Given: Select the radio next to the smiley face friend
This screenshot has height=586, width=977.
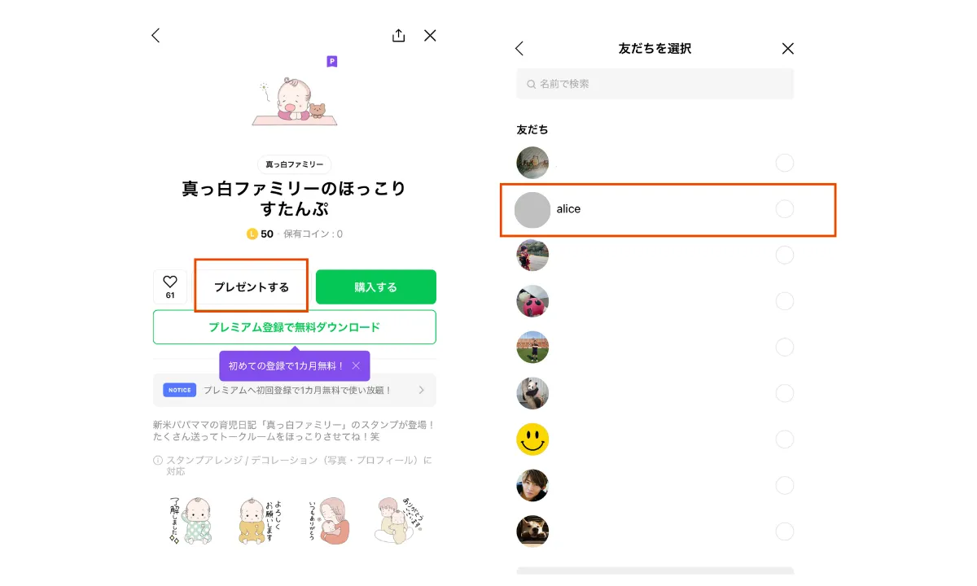Looking at the screenshot, I should point(785,439).
